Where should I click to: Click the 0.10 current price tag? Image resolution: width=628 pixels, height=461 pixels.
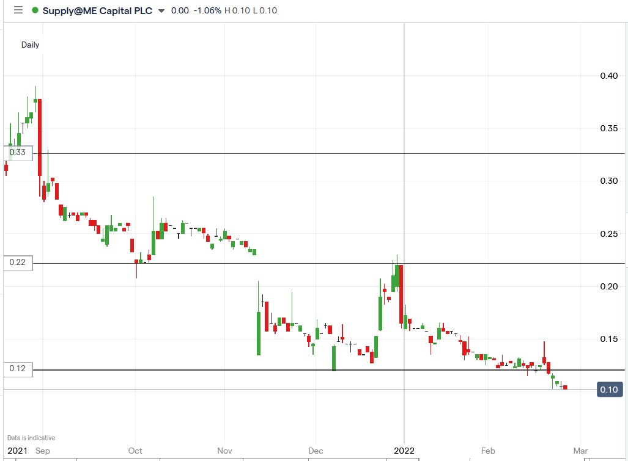click(609, 389)
